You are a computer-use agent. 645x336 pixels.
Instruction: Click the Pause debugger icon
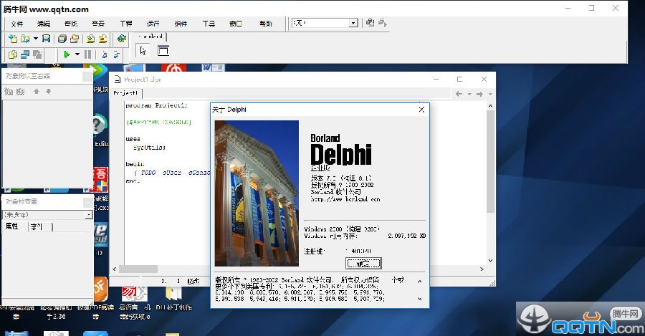point(87,54)
